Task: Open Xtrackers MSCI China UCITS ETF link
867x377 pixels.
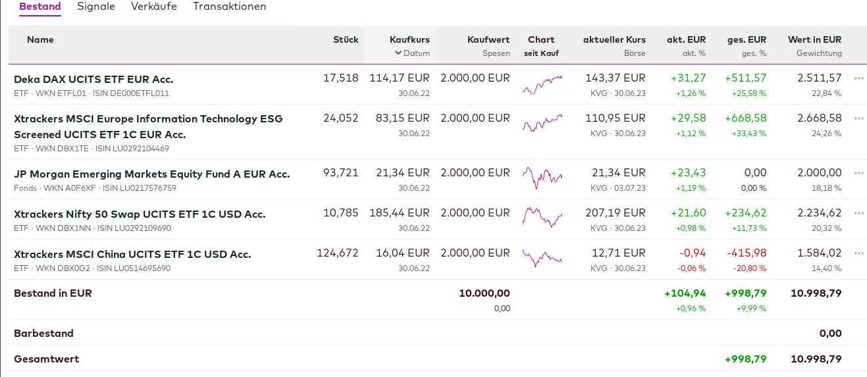Action: tap(132, 254)
